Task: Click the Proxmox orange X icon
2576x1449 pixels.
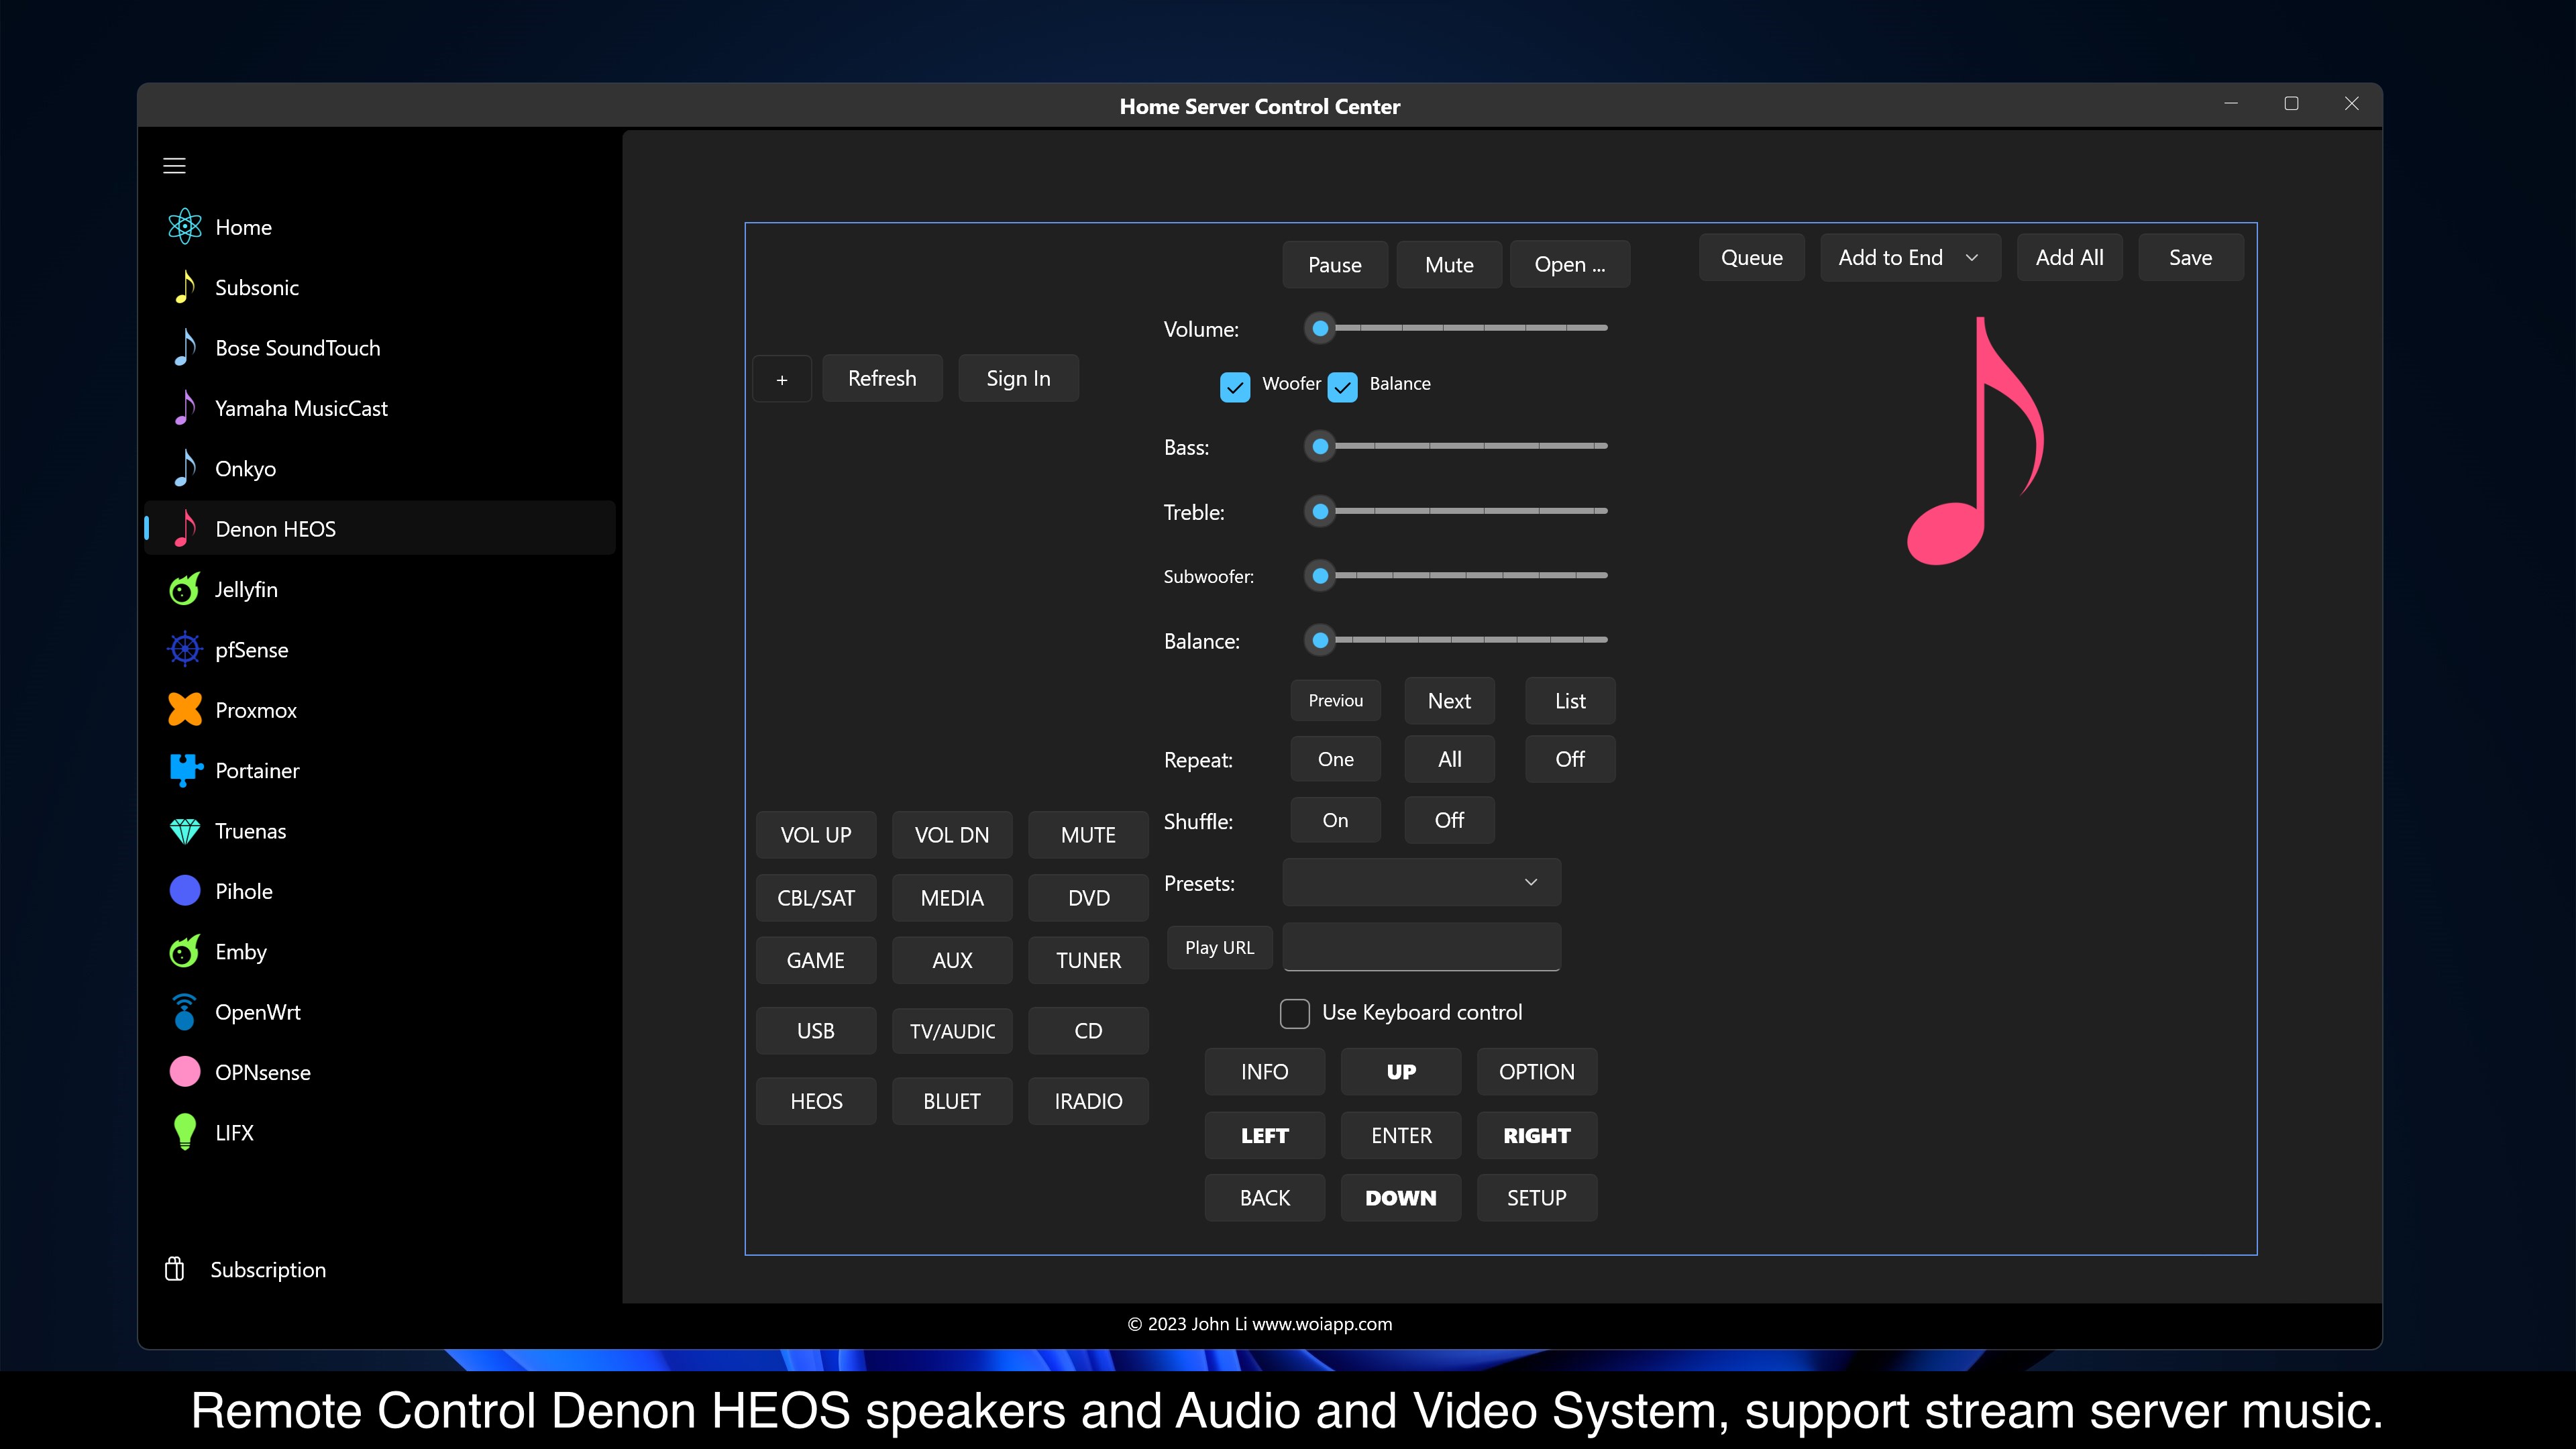Action: click(x=185, y=710)
